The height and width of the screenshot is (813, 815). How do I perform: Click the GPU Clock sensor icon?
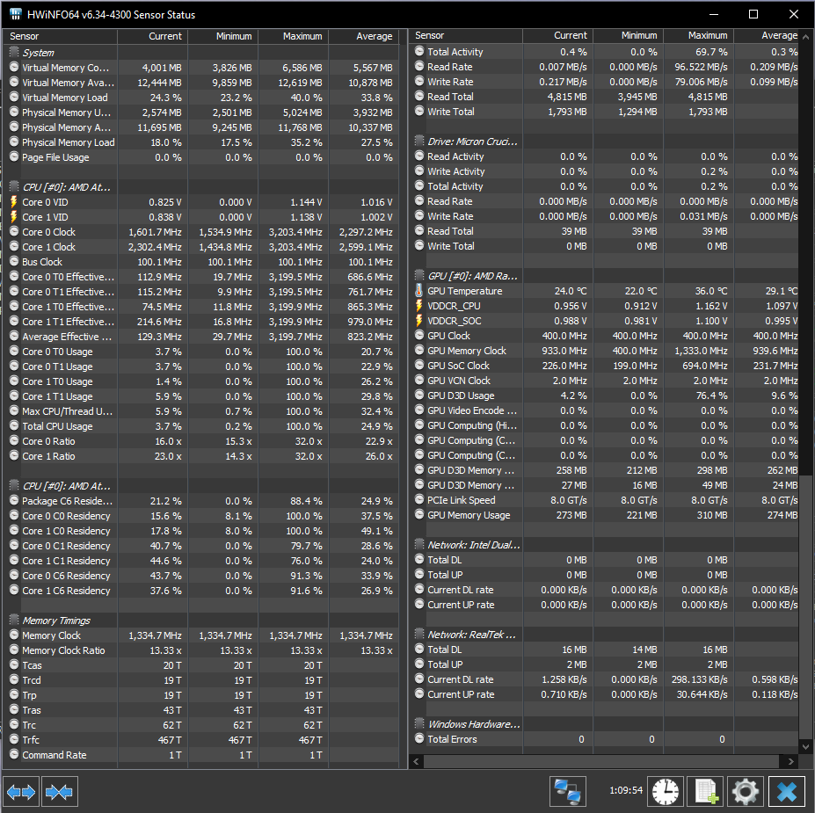[419, 336]
